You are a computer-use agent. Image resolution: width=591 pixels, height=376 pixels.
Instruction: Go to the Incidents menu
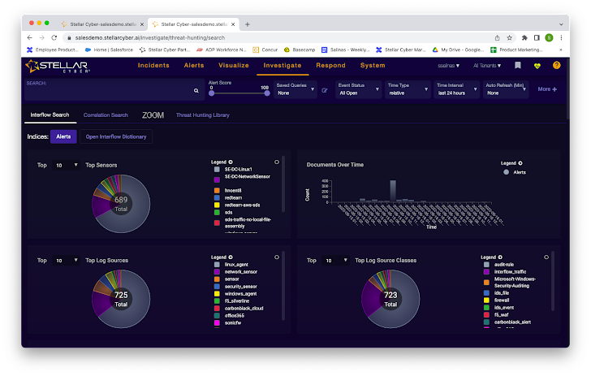click(x=153, y=66)
